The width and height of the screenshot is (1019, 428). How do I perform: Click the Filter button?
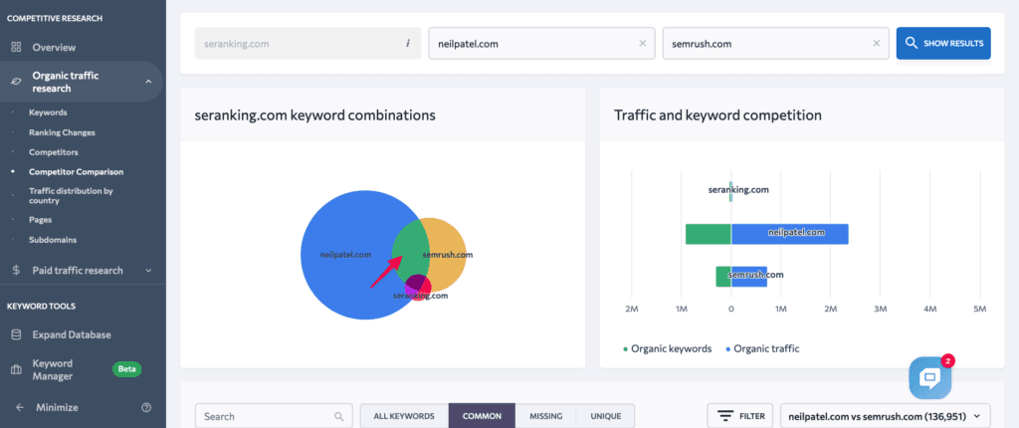pos(740,416)
